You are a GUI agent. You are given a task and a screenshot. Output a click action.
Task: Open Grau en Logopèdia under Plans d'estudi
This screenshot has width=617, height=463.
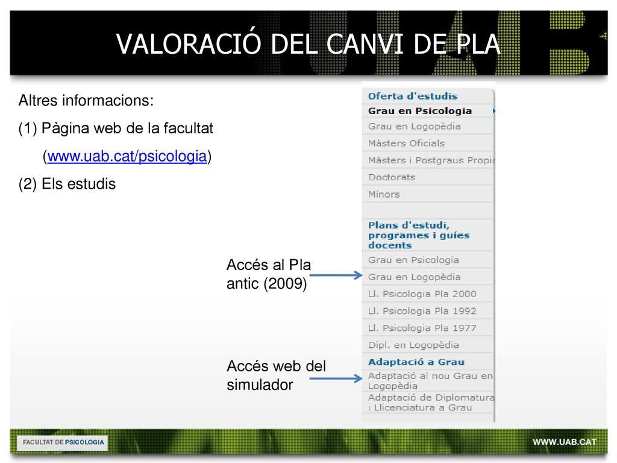click(415, 277)
